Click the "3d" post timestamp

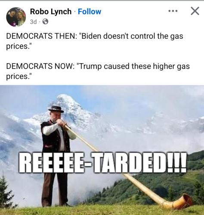click(x=33, y=22)
